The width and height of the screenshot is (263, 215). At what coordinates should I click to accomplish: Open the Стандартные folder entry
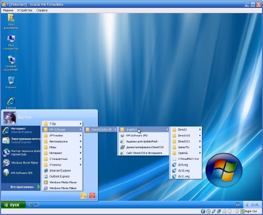tap(63, 159)
